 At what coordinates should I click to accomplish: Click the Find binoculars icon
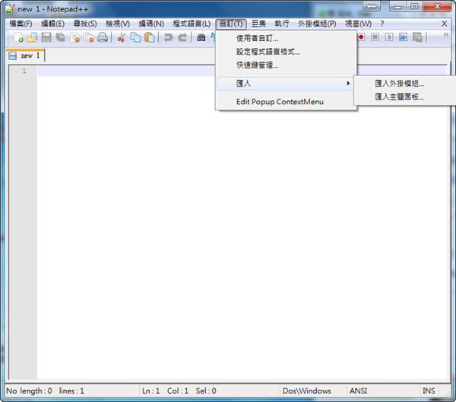click(201, 37)
